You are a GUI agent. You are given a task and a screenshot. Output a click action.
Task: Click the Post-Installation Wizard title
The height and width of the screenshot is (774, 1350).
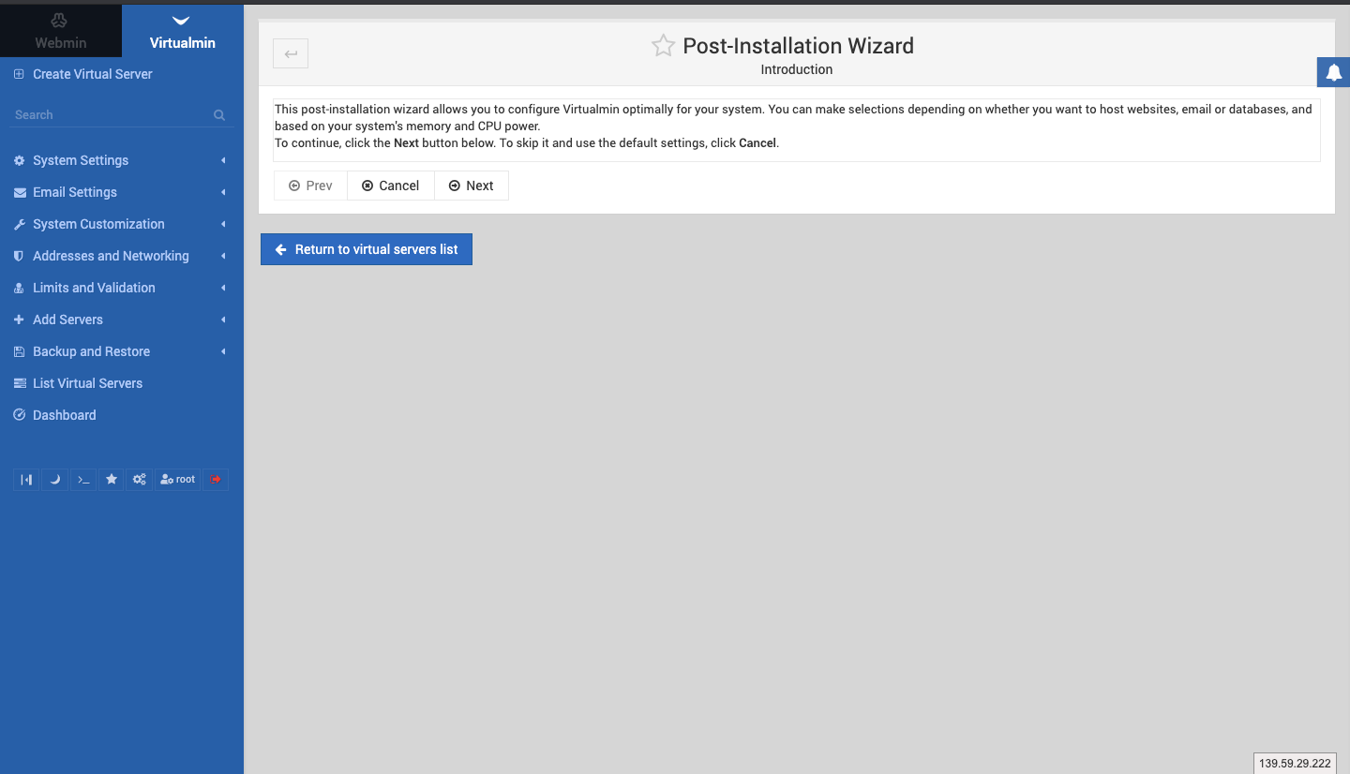pos(799,46)
